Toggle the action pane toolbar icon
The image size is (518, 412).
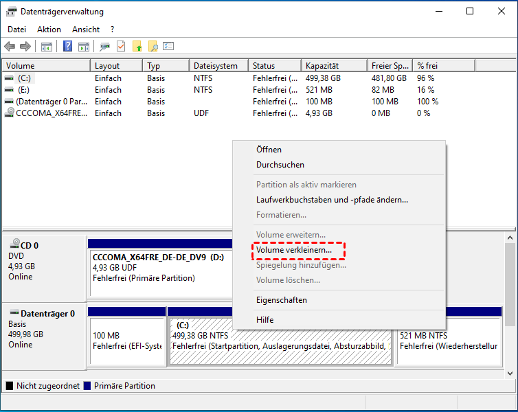(83, 47)
